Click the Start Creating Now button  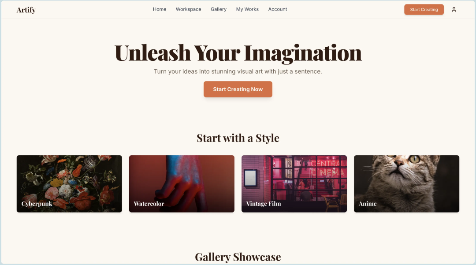click(238, 89)
